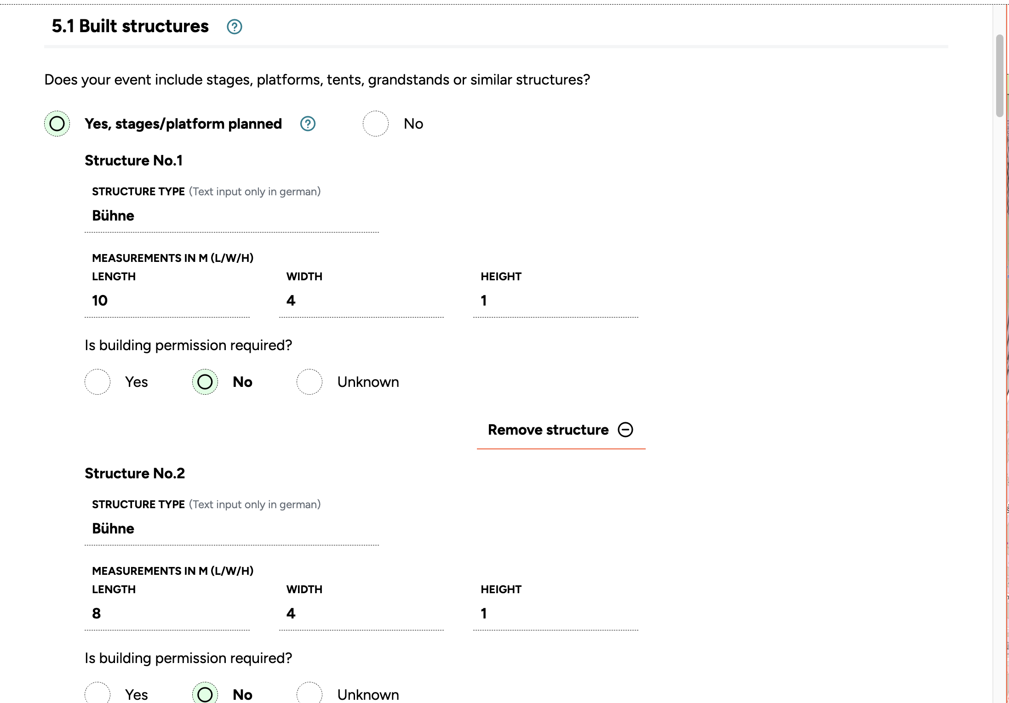Edit Structure No.1 width field
The width and height of the screenshot is (1009, 703).
361,300
